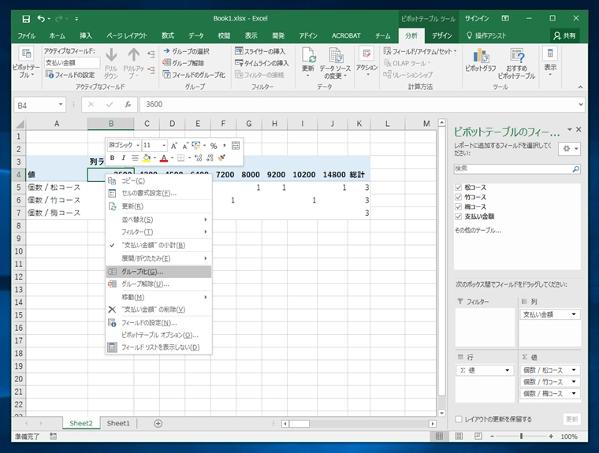
Task: Click the Save icon in title bar
Action: pos(26,19)
